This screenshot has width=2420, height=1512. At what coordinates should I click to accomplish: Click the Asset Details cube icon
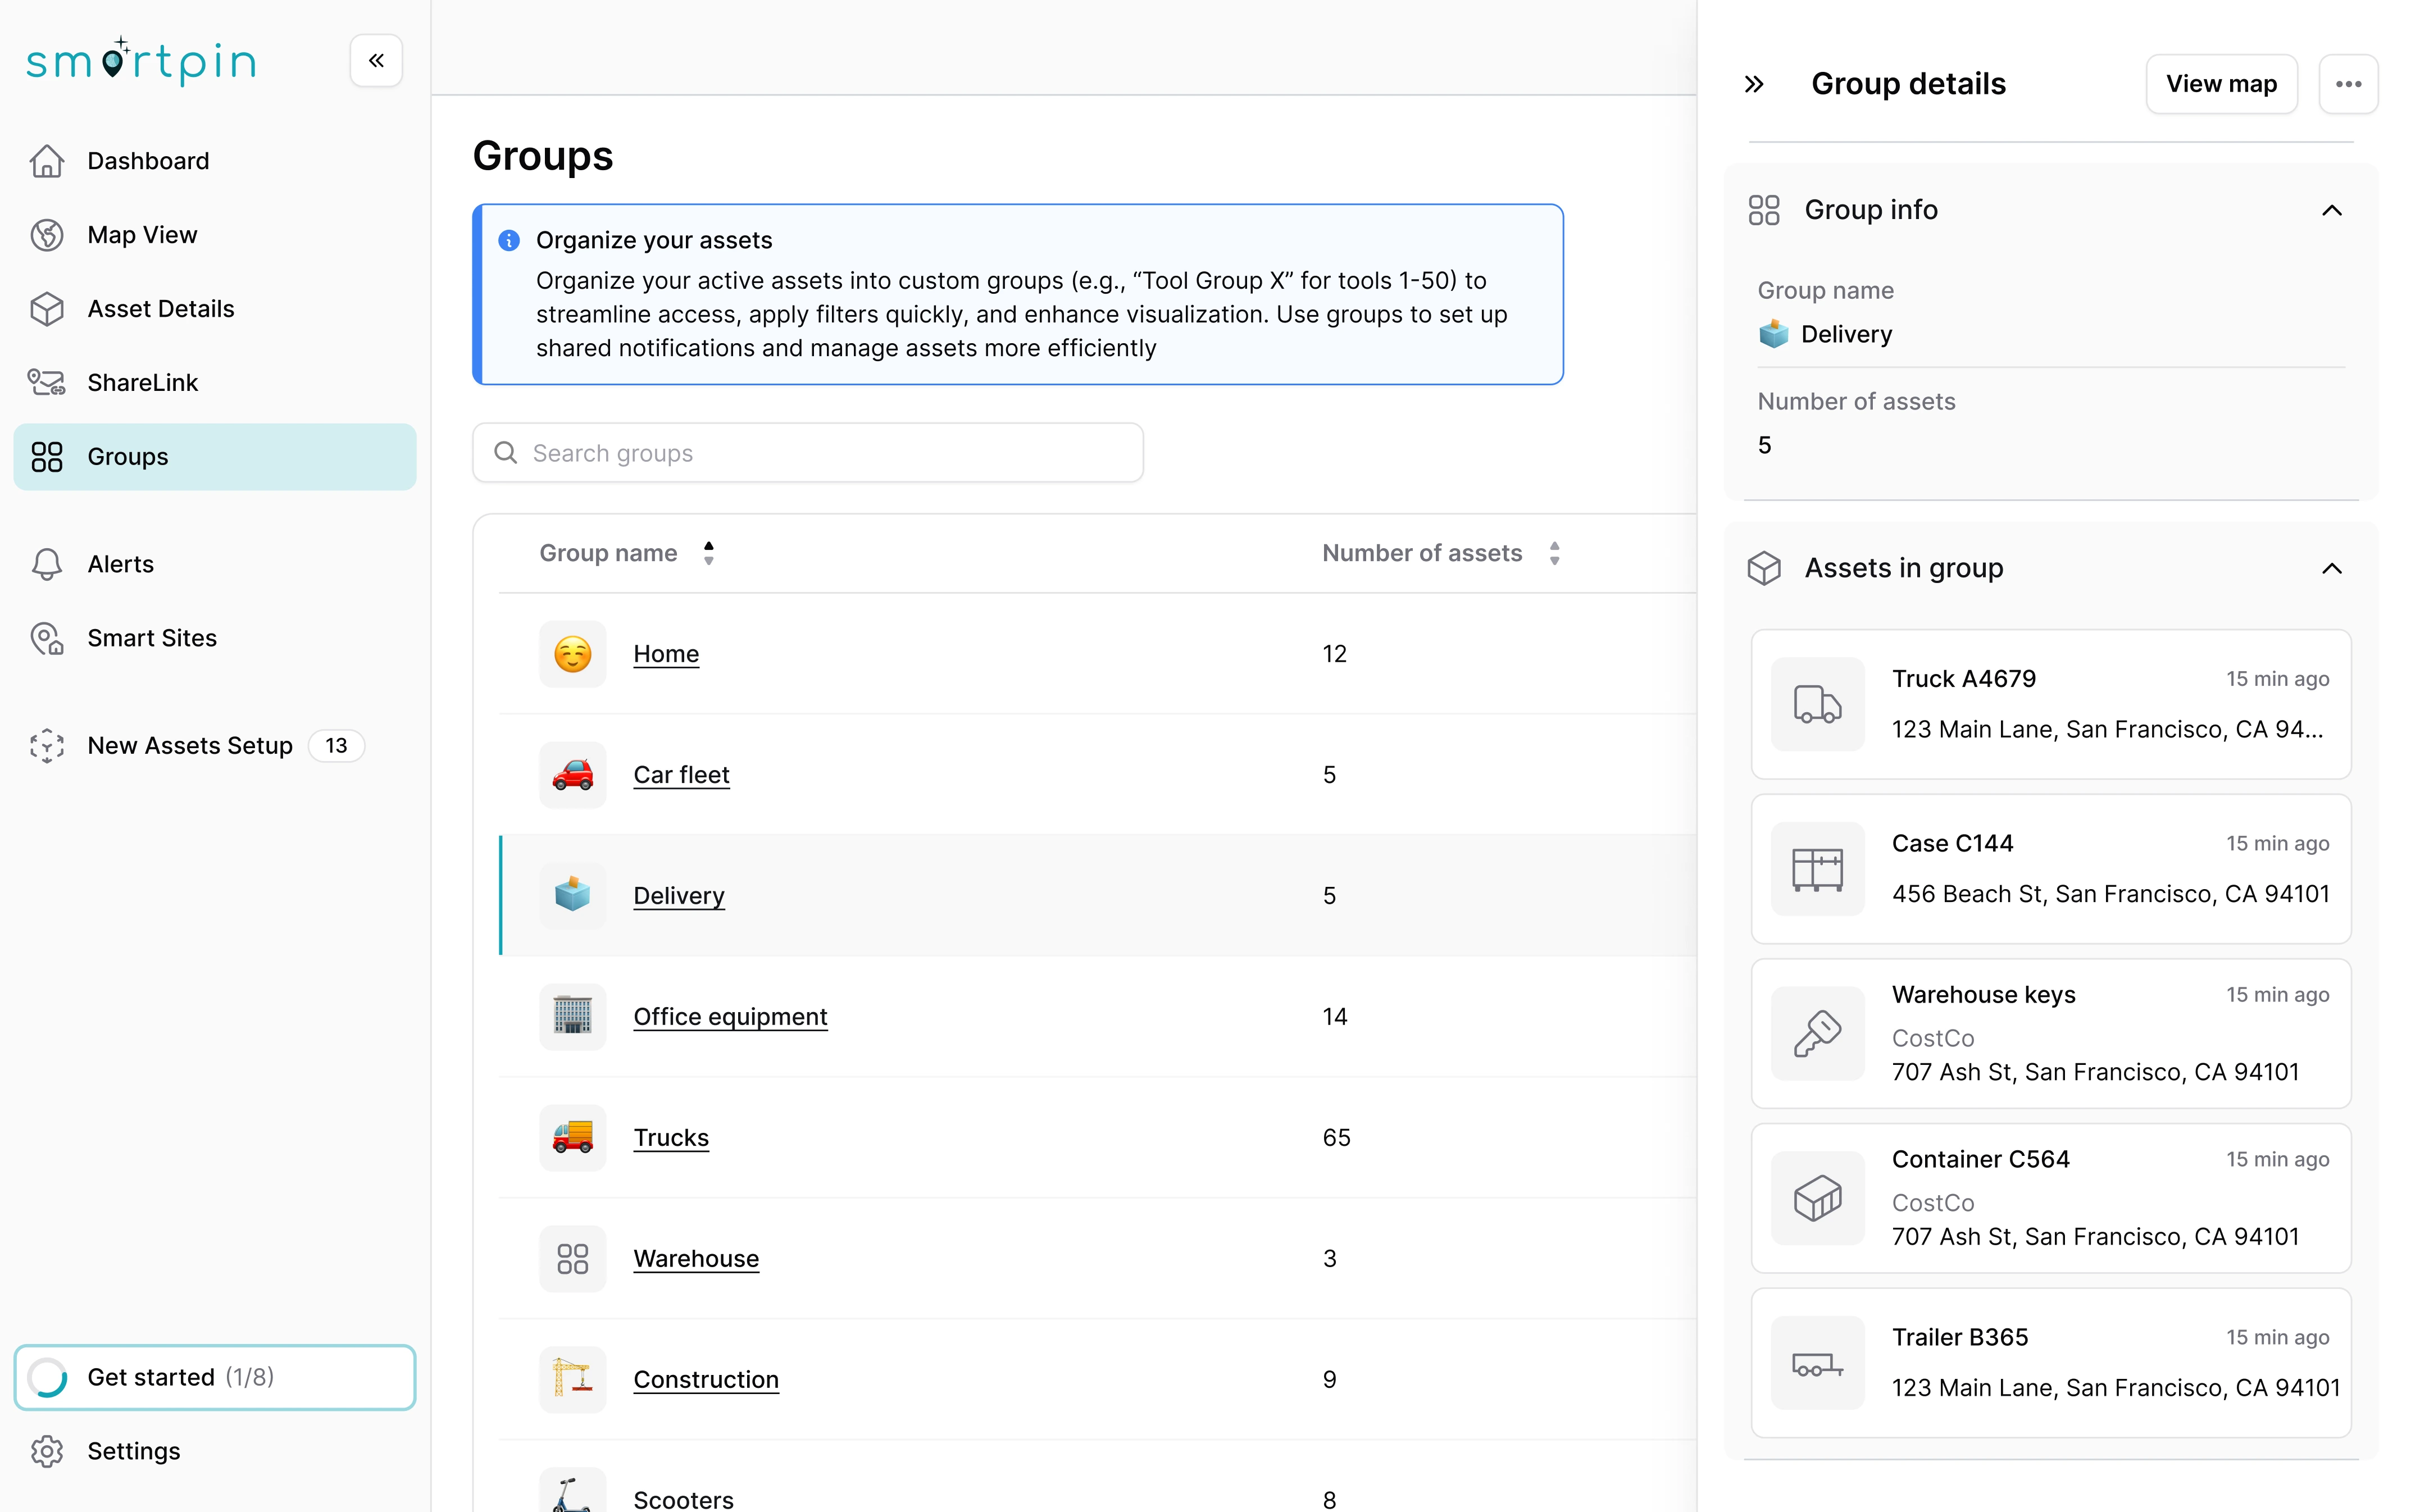(47, 308)
